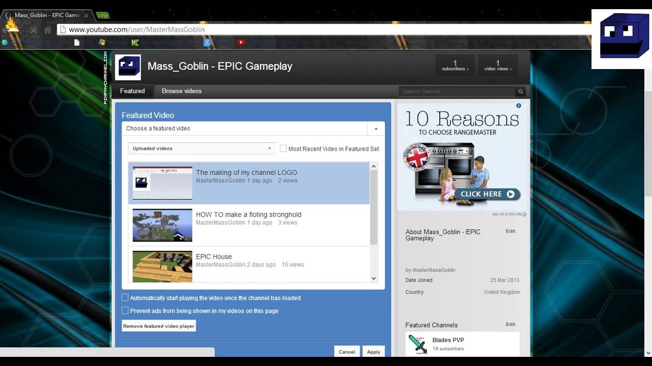
Task: Click Remove featured video player
Action: 158,326
